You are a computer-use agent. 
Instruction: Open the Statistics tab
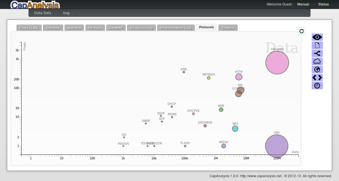(74, 28)
